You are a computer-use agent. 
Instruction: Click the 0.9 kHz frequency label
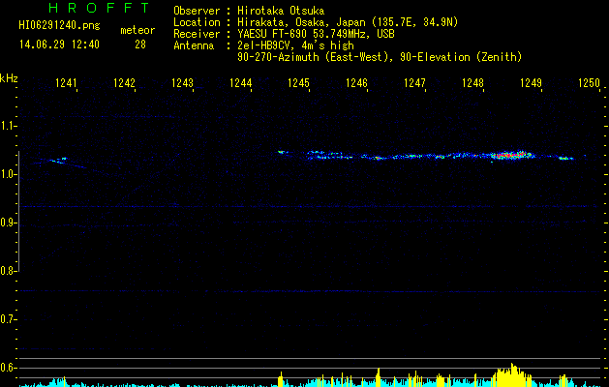[x=8, y=223]
